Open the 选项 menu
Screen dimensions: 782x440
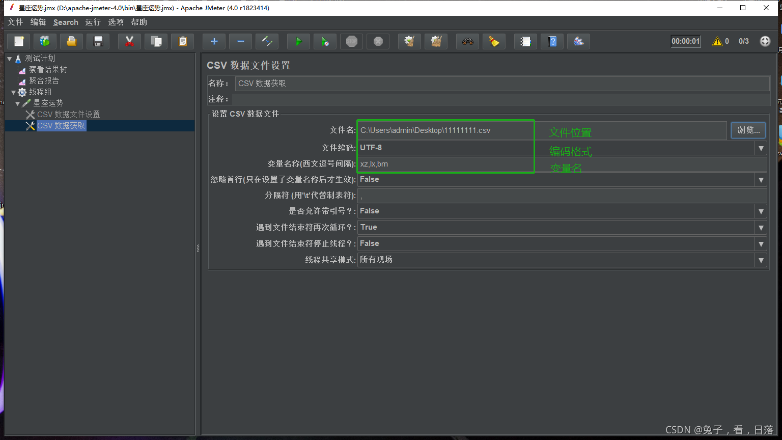click(116, 22)
